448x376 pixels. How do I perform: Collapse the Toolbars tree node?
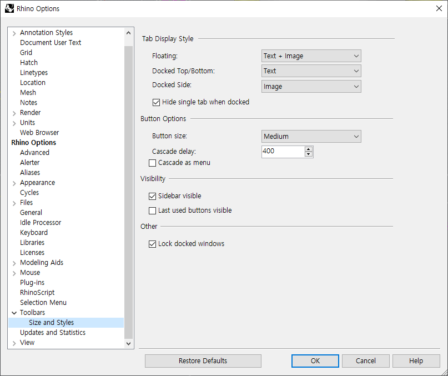click(x=14, y=313)
